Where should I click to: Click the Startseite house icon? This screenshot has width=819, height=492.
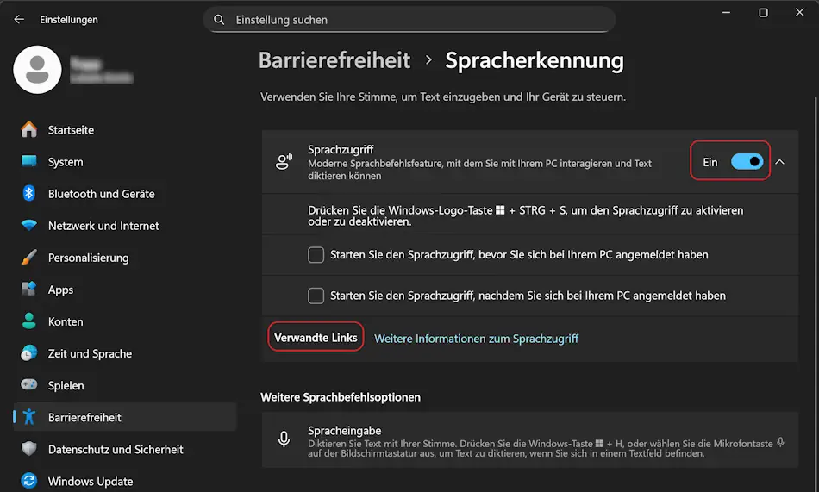click(x=28, y=129)
